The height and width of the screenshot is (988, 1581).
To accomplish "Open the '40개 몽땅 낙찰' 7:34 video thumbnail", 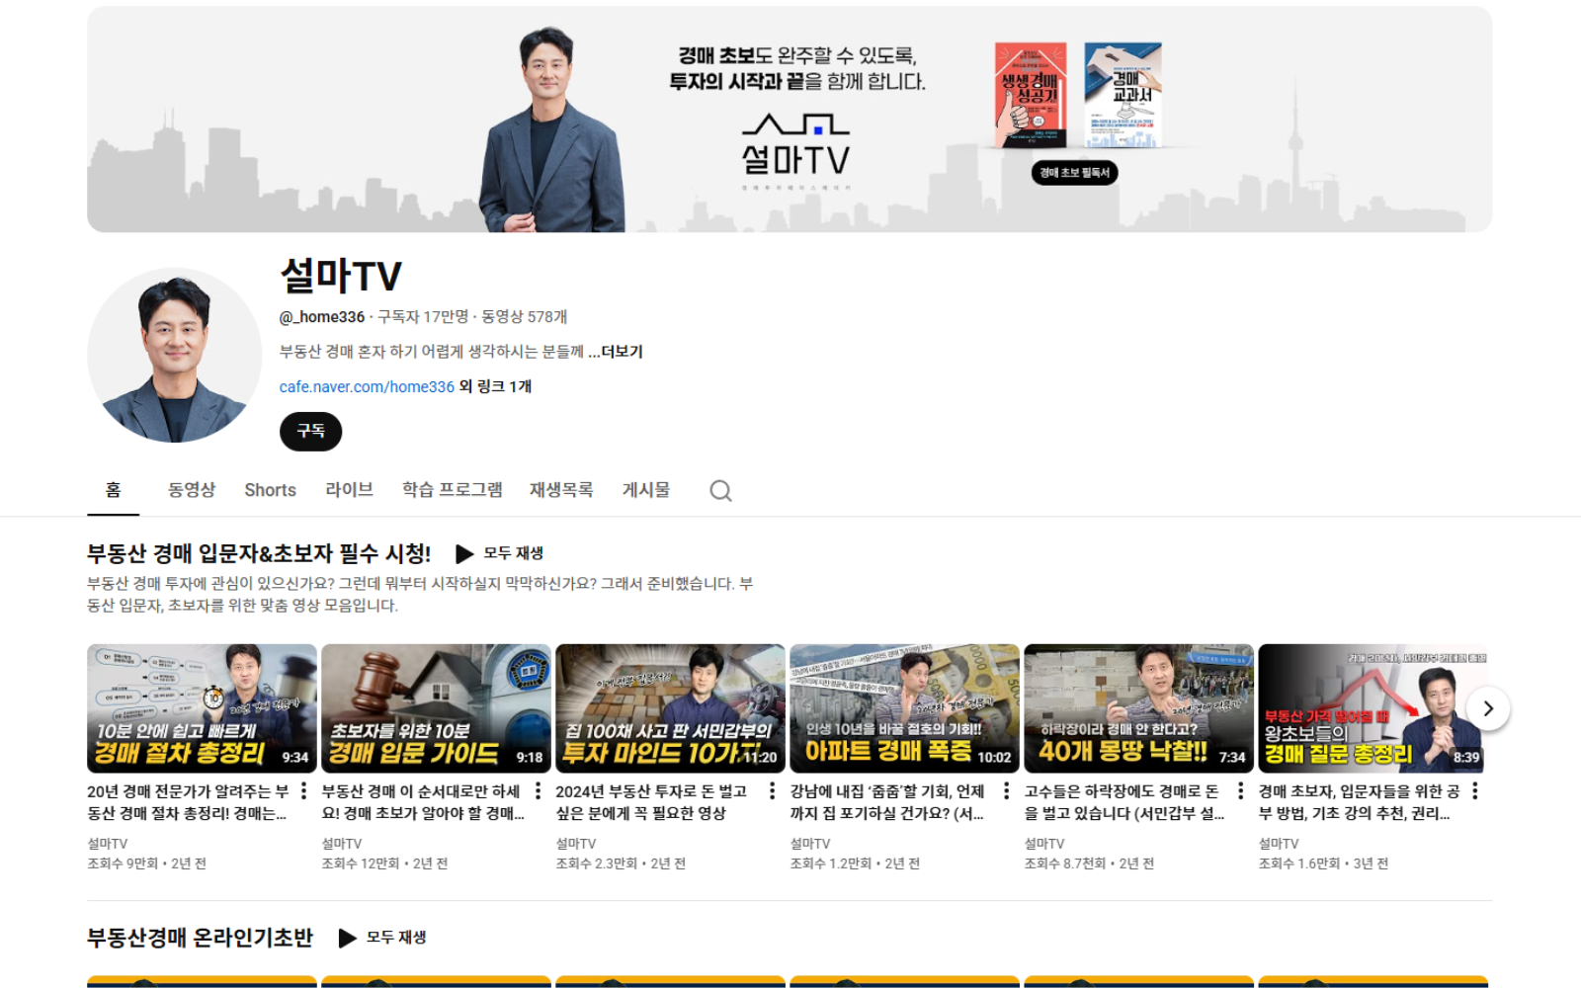I will (x=1138, y=708).
